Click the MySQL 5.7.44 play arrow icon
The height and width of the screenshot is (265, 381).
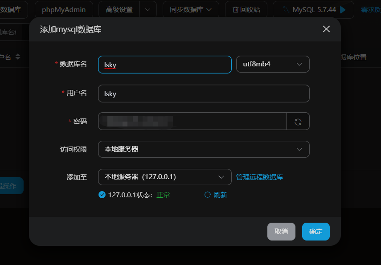tap(343, 9)
